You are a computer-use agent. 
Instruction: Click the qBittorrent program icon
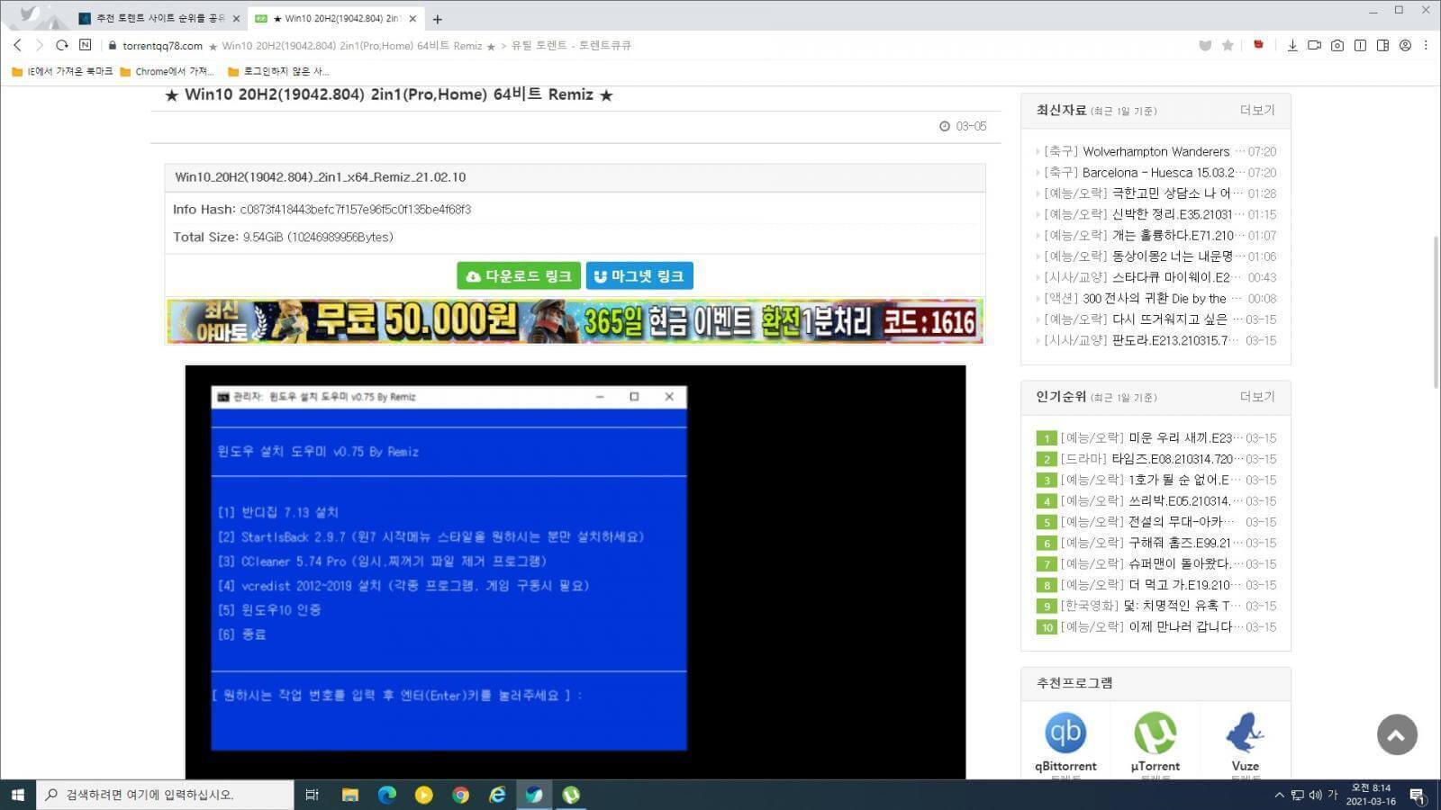[1065, 733]
